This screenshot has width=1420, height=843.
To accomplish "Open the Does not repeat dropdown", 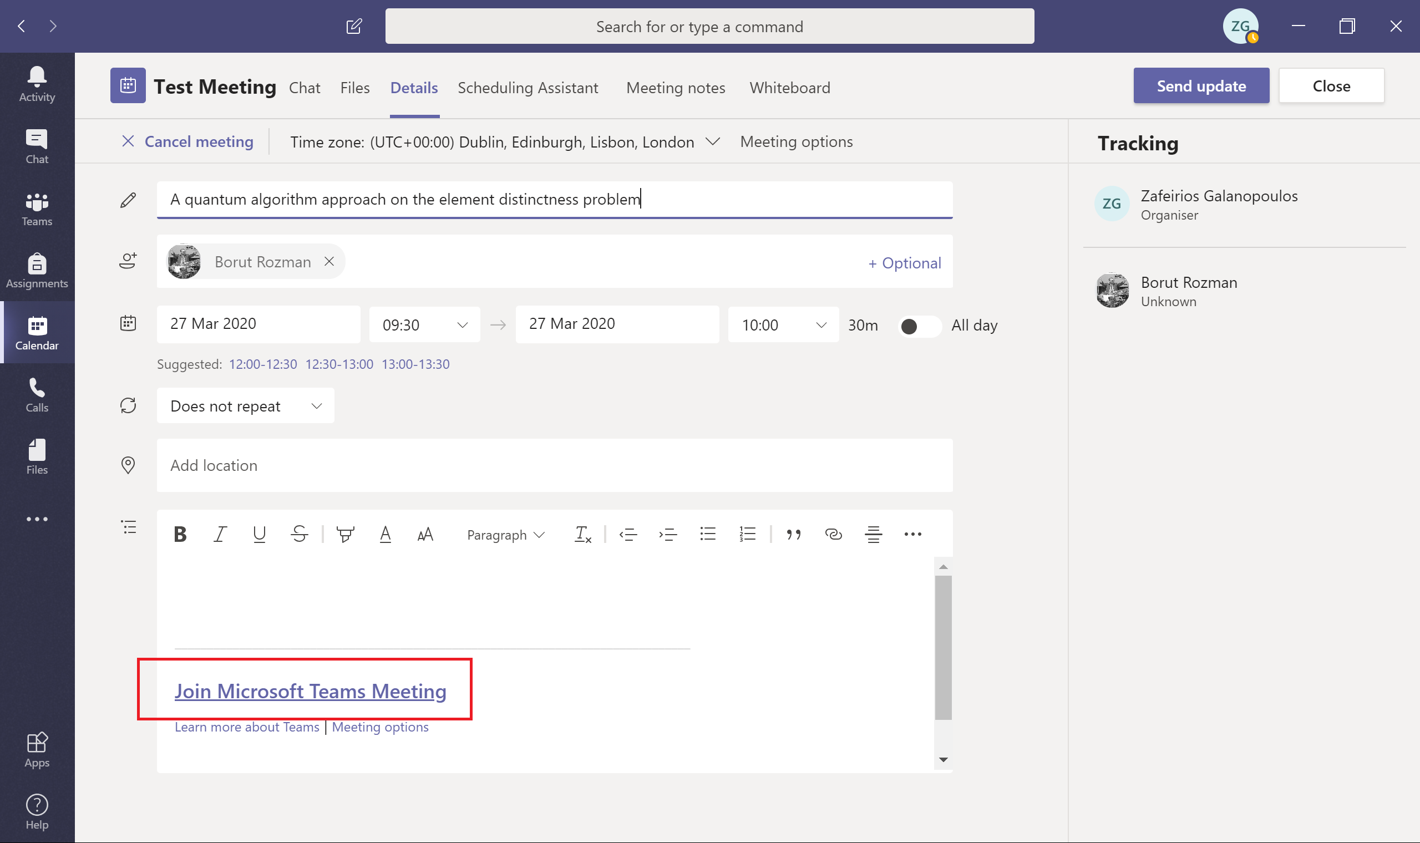I will (245, 405).
